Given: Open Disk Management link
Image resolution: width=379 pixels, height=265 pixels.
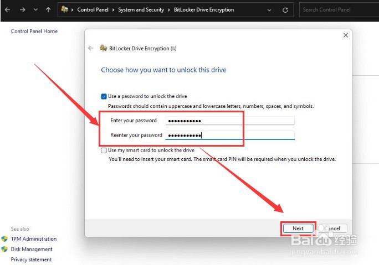Looking at the screenshot, I should pyautogui.click(x=32, y=249).
